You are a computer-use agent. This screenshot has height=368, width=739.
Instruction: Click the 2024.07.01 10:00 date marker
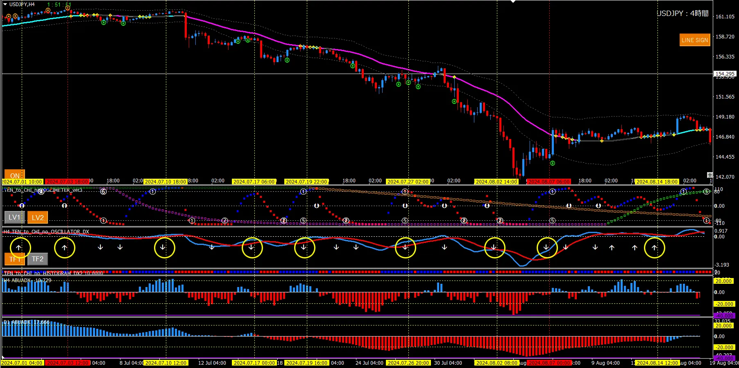22,182
